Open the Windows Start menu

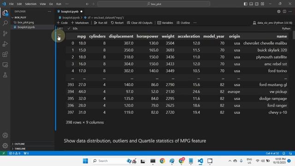click(x=85, y=161)
